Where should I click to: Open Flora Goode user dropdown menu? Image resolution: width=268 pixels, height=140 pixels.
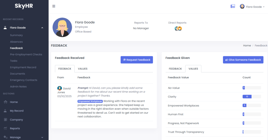pyautogui.click(x=253, y=7)
